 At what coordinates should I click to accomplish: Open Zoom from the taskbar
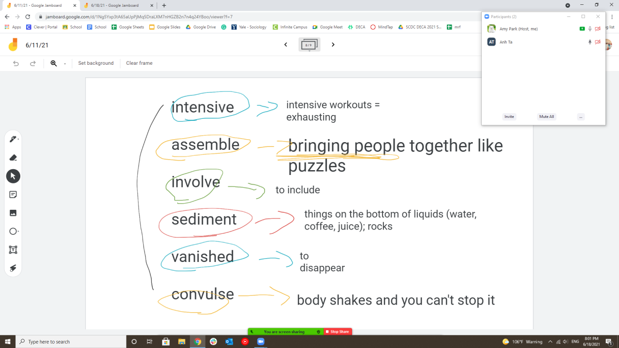click(x=261, y=342)
